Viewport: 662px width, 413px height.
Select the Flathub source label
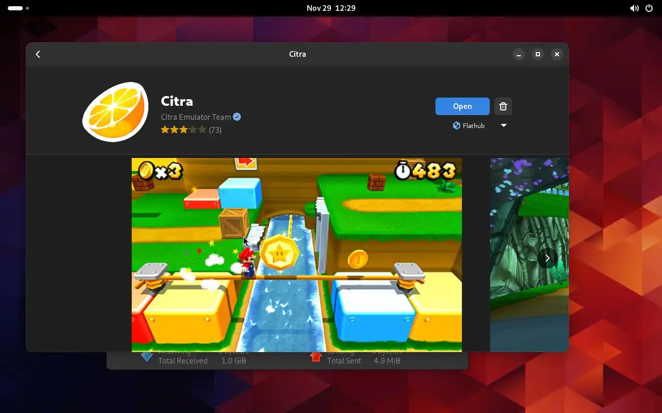click(x=469, y=125)
